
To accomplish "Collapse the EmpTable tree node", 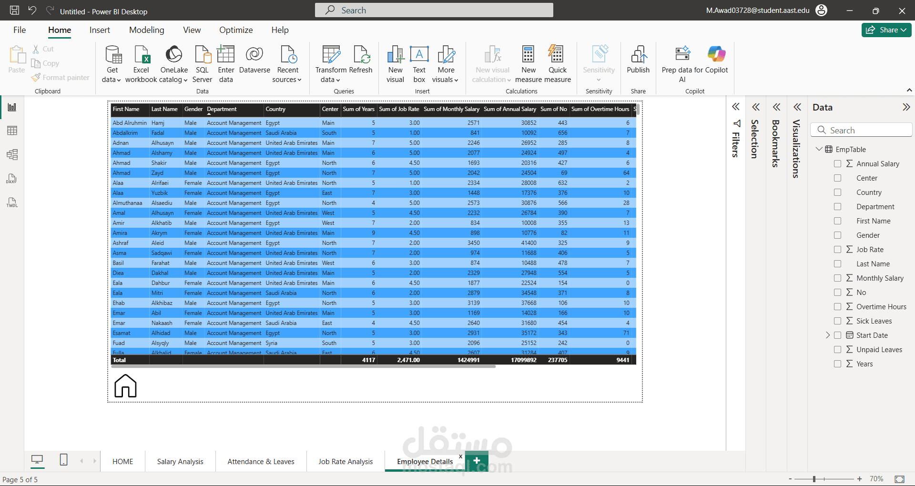I will click(819, 149).
